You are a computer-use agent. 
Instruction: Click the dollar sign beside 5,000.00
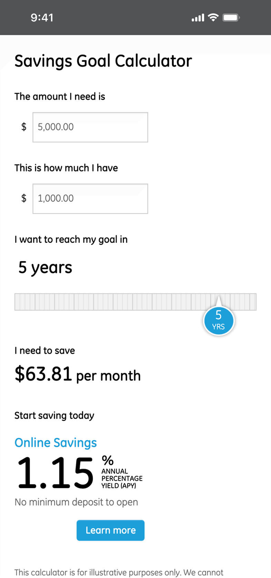[x=24, y=127]
